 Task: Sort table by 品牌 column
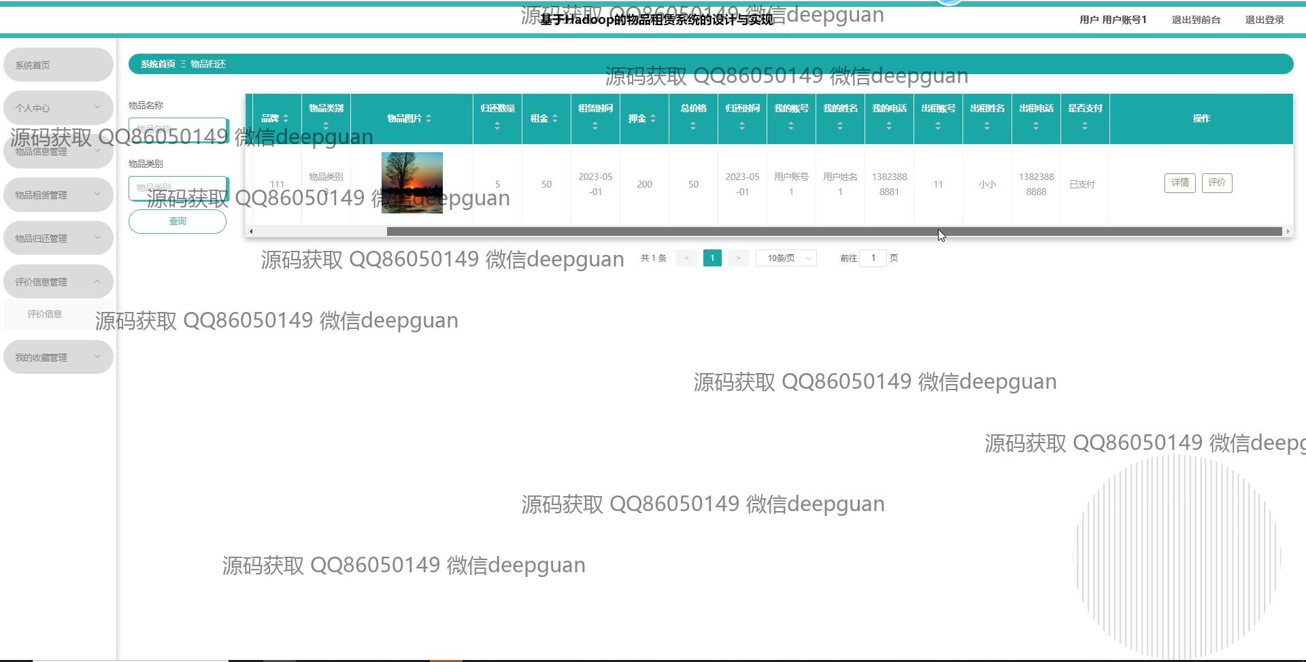click(x=285, y=118)
